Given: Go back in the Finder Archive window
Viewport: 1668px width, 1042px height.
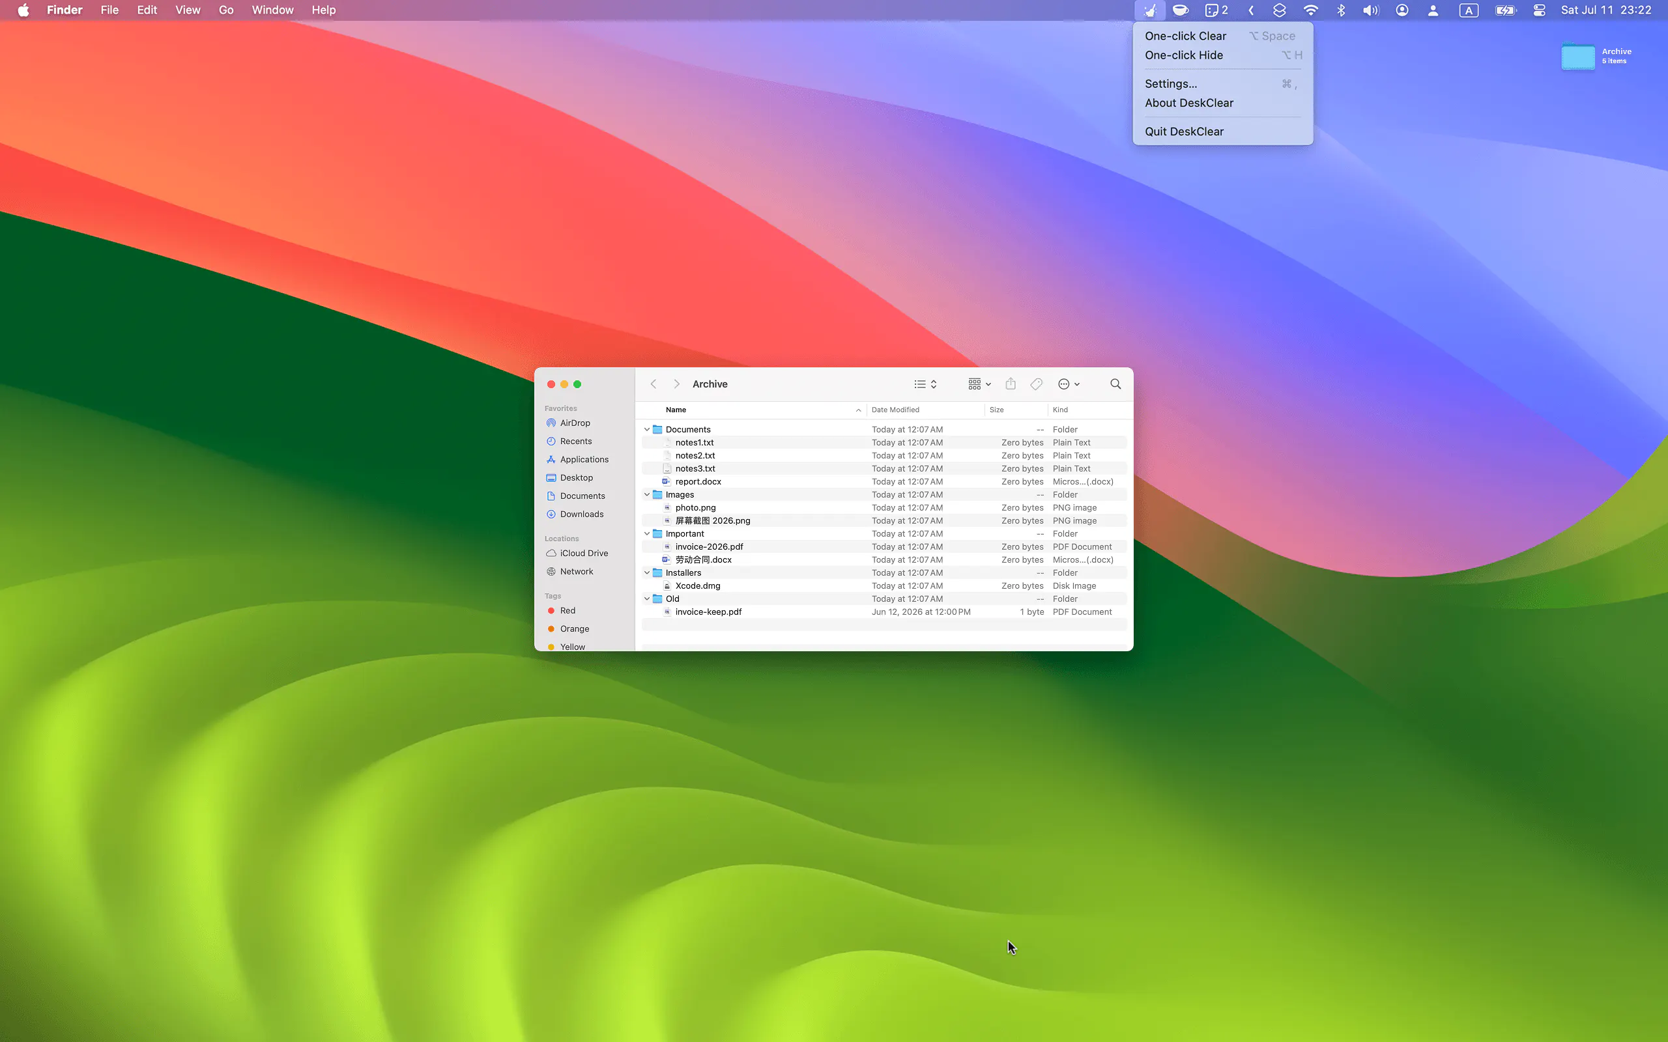Looking at the screenshot, I should coord(654,384).
